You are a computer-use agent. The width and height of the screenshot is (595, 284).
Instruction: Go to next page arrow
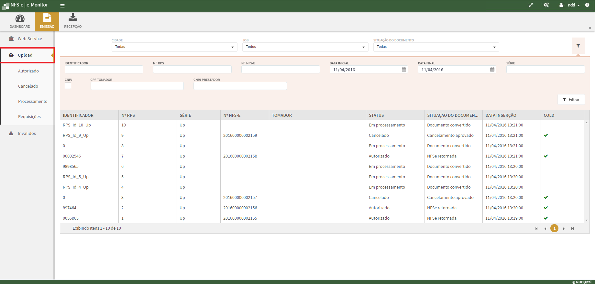click(x=564, y=229)
